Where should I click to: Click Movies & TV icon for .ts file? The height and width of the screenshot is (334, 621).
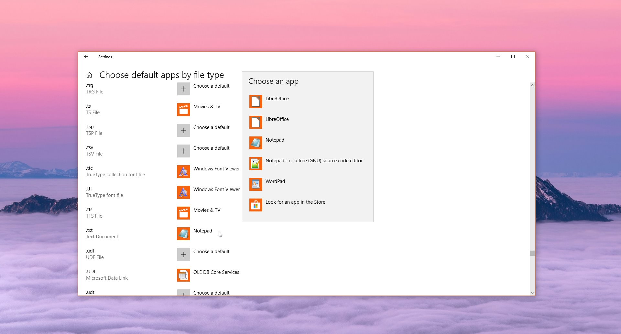(183, 110)
